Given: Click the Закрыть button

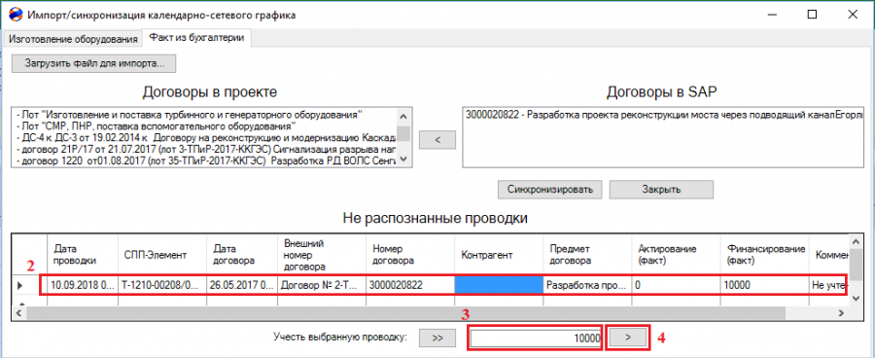Looking at the screenshot, I should tap(661, 190).
